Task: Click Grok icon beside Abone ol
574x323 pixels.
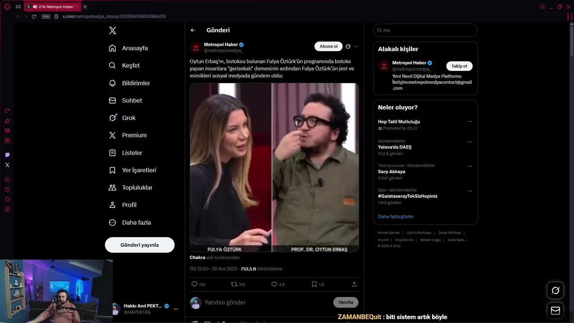Action: [348, 46]
